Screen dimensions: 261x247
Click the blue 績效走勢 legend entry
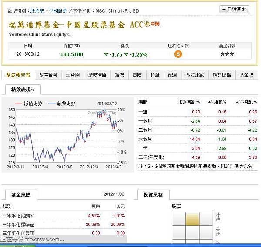pos(62,103)
